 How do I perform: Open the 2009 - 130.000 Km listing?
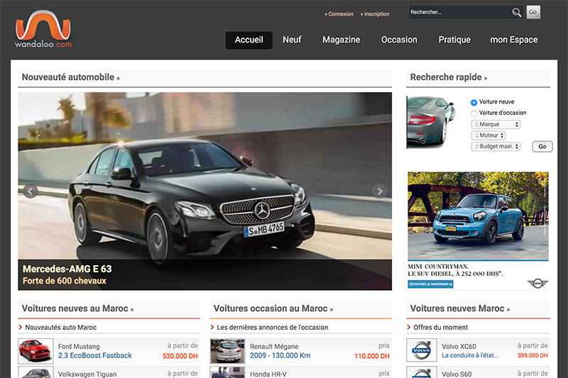click(x=280, y=355)
